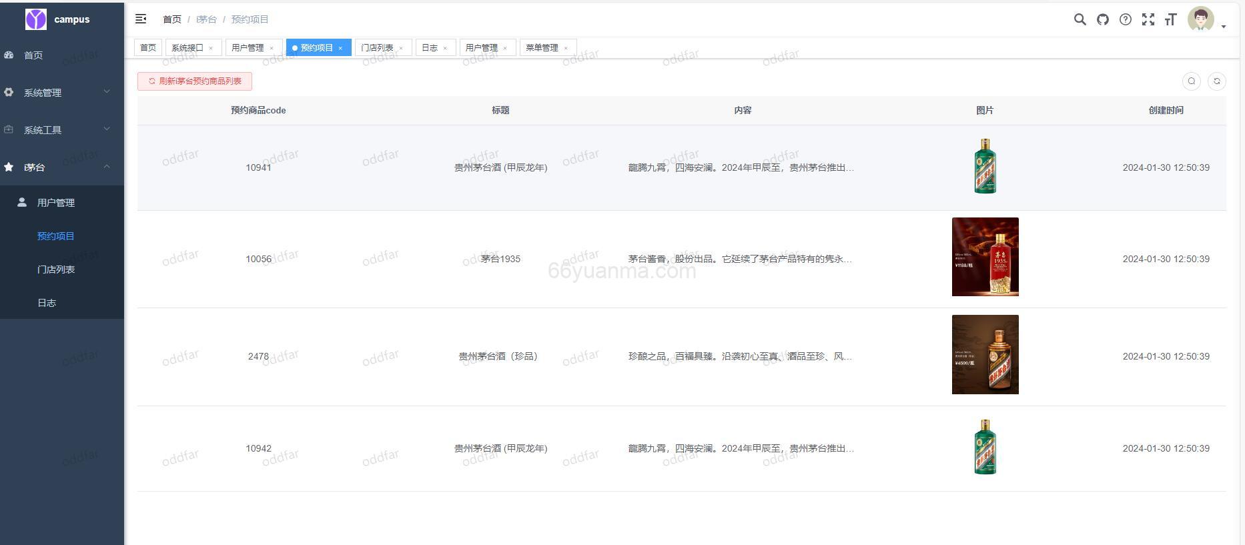The height and width of the screenshot is (545, 1245).
Task: Click the 标题 column header
Action: coord(500,110)
